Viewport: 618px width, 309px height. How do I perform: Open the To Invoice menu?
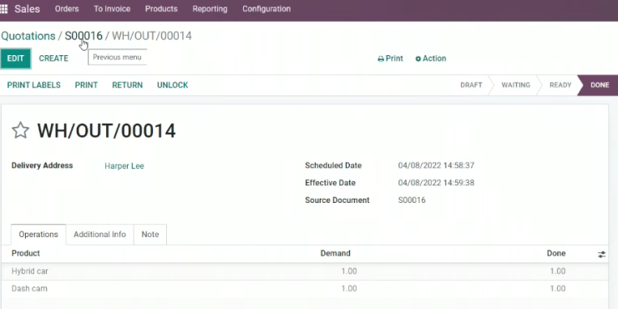point(112,8)
